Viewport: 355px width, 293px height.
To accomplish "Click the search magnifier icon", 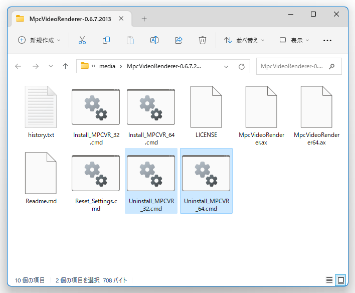I will [331, 66].
